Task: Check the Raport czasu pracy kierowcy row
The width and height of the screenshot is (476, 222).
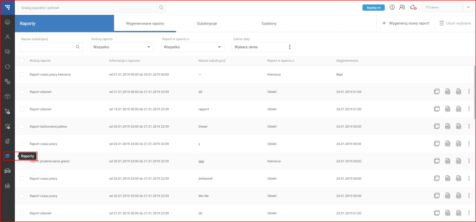Action: (x=22, y=74)
